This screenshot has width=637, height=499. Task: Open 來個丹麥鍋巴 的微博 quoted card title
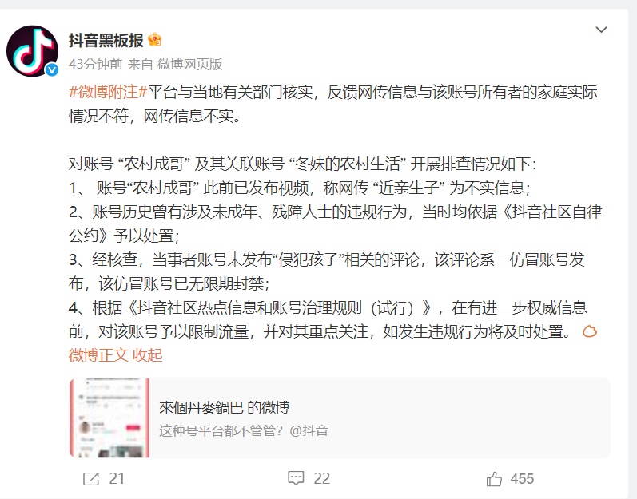point(225,407)
